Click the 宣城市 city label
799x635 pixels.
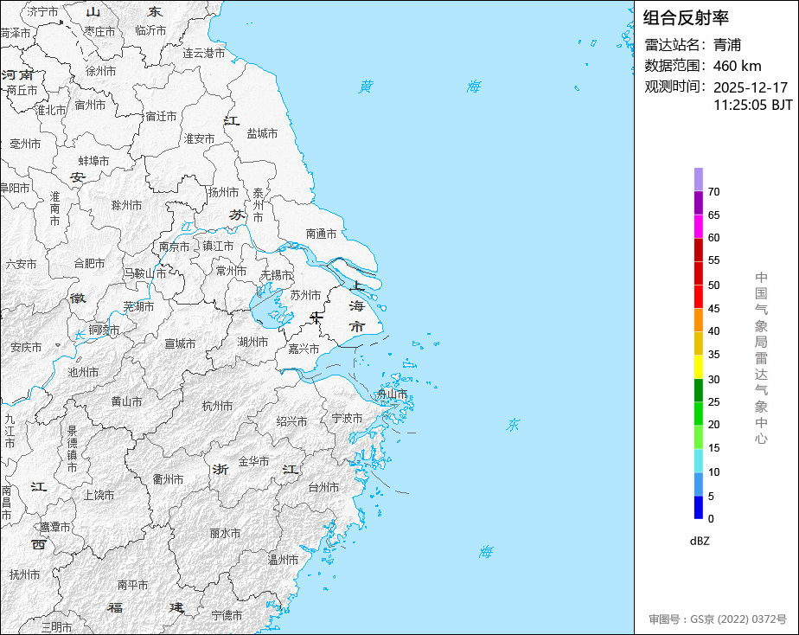(x=180, y=344)
